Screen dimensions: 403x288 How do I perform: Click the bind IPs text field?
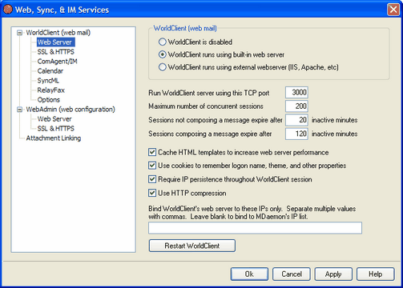click(x=255, y=228)
